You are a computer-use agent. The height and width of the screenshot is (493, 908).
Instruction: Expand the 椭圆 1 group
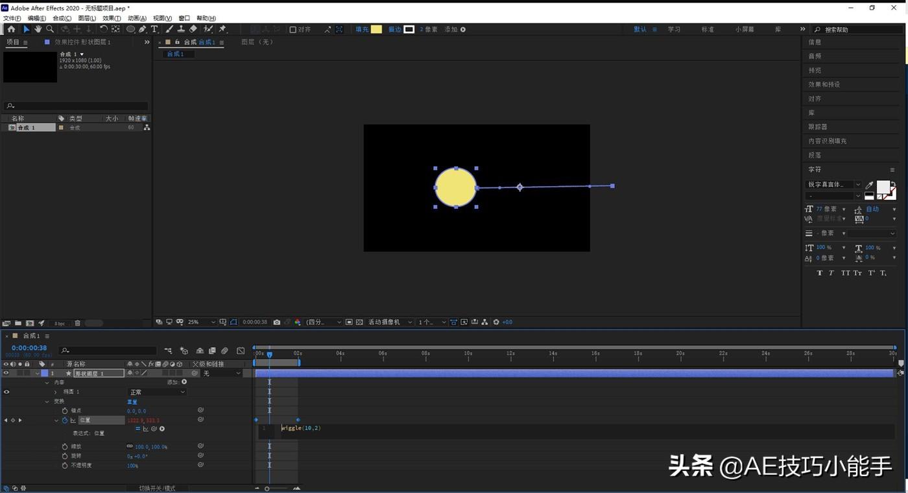tap(56, 392)
